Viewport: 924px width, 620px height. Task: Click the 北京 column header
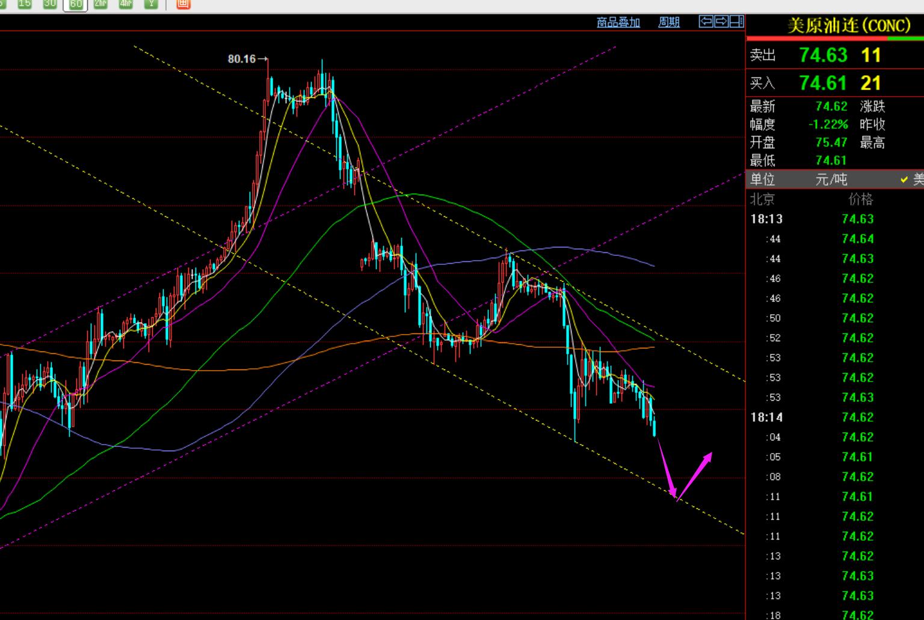click(763, 199)
